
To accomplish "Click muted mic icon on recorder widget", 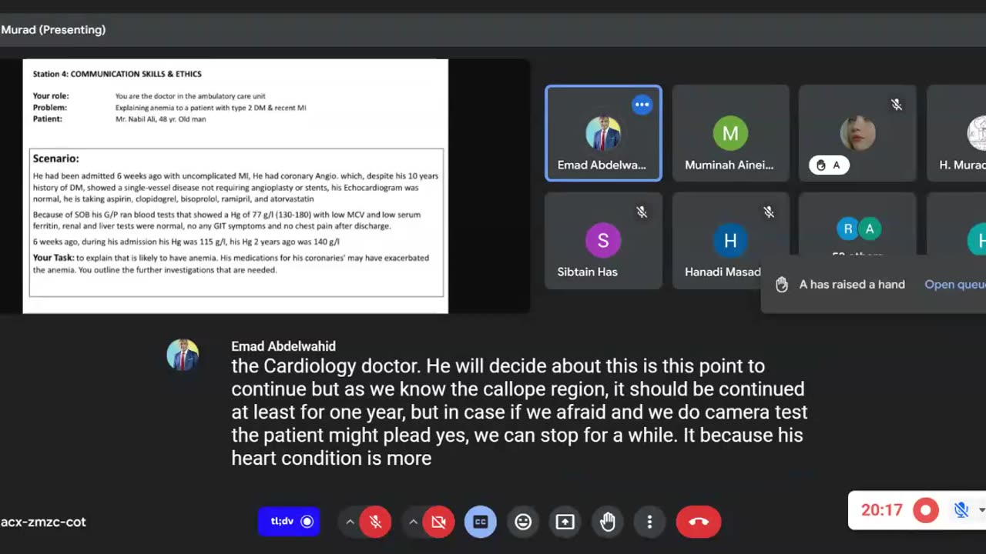I will [x=961, y=509].
